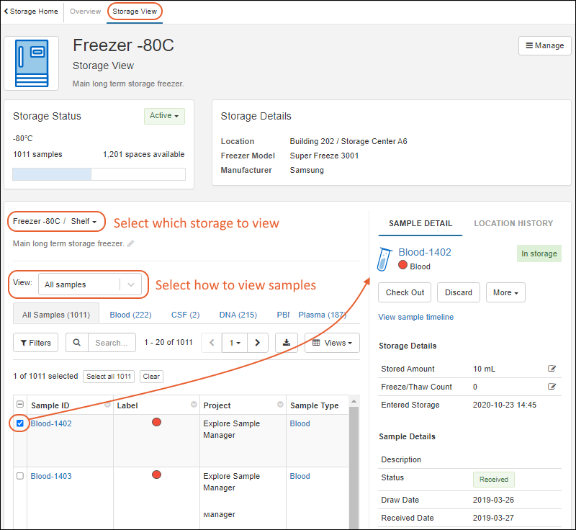Viewport: 576px width, 530px height.
Task: Edit the Freeze/Thaw Count icon
Action: [552, 387]
